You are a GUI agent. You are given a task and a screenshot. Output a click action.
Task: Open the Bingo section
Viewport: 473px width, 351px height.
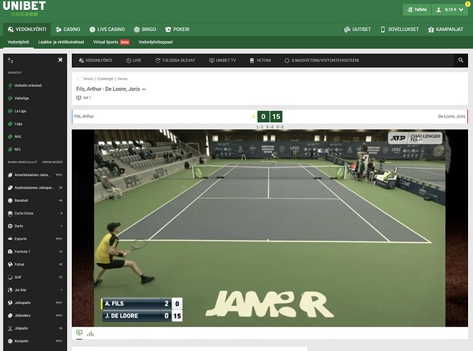coord(144,30)
